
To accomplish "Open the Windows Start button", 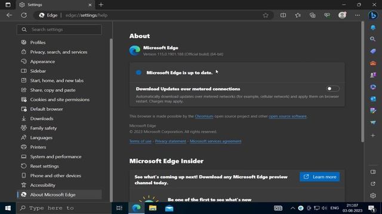I will (8, 208).
